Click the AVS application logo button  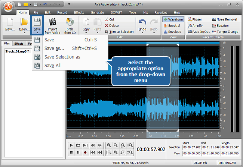pos(8,7)
